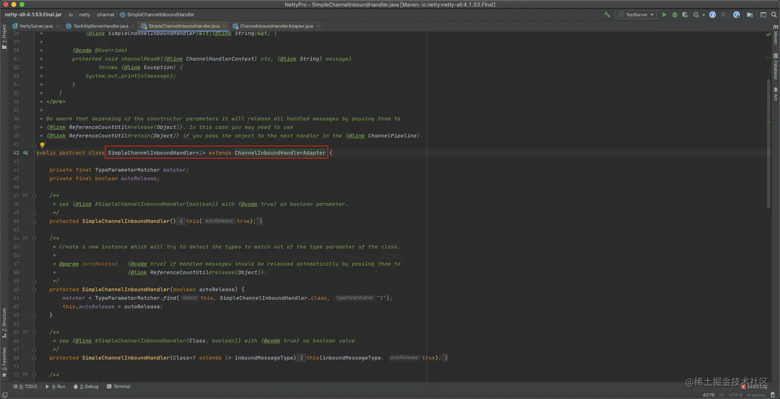Click the Javadoc render icon at line 72
The width and height of the screenshot is (780, 399).
pyautogui.click(x=25, y=375)
